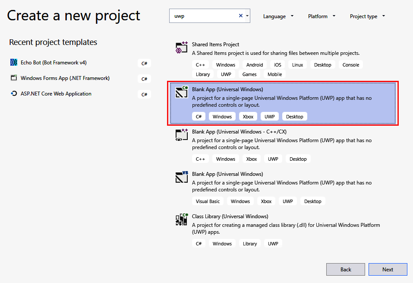Click the Shared Items Project template icon
This screenshot has width=413, height=283.
[182, 48]
